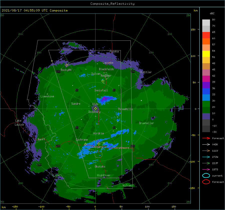
Task: Click the dBZ legend heading
Action: click(x=212, y=13)
